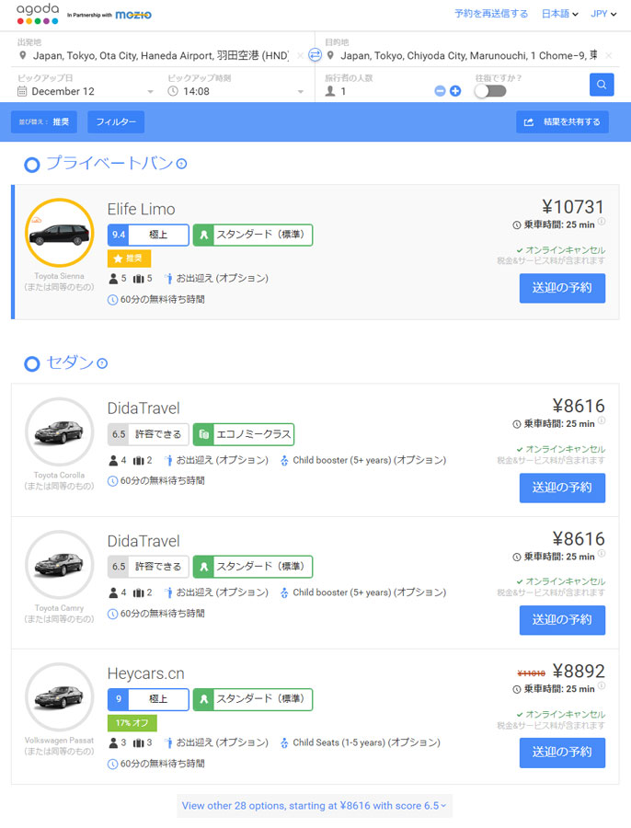Click the clock icon for Elife Limo waiting time

click(x=112, y=300)
